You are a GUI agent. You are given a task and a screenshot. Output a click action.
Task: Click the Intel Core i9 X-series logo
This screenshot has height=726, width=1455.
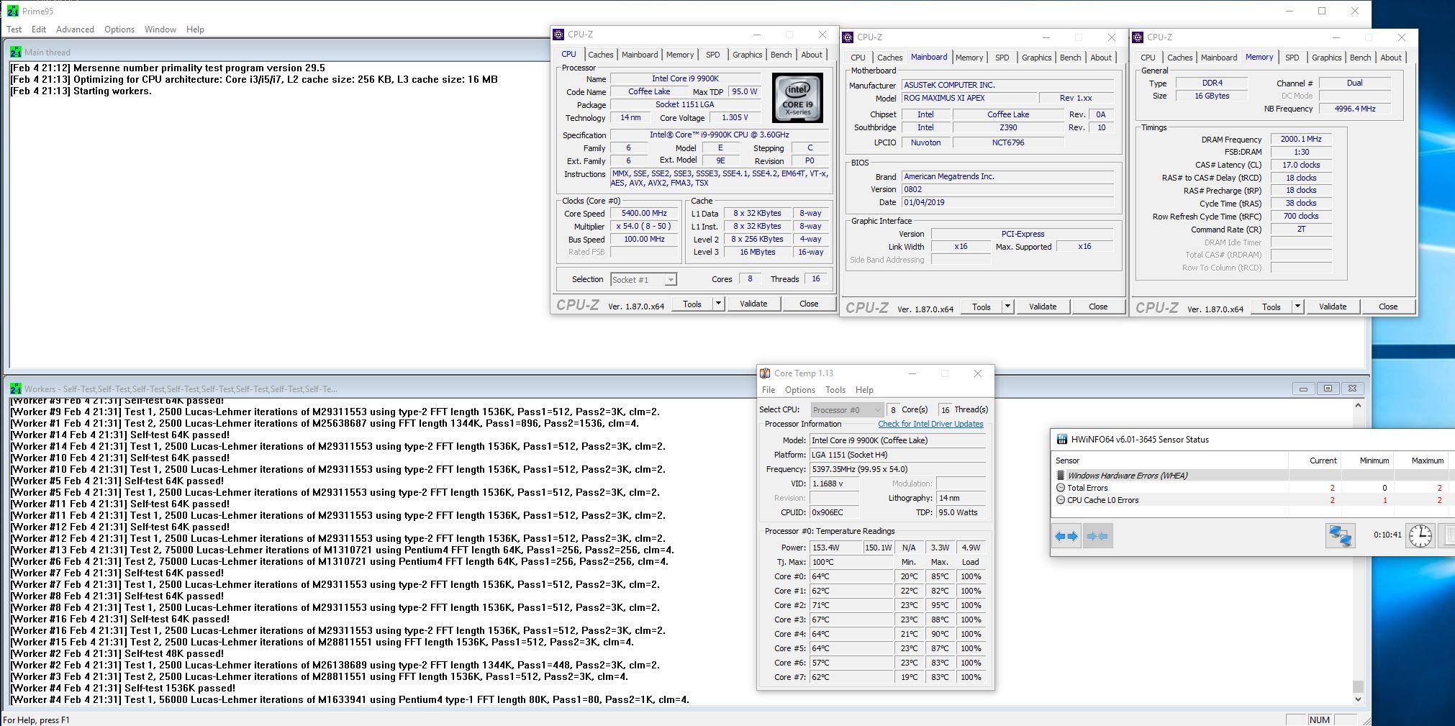797,97
